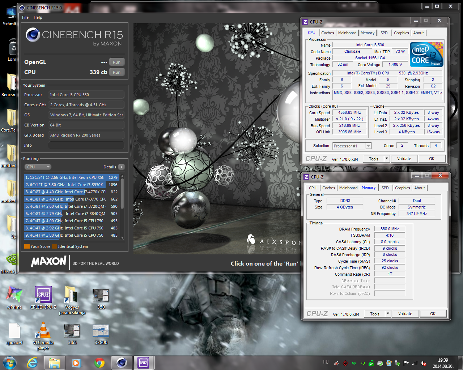
Task: Launch Google Chrome from the taskbar
Action: pos(99,363)
